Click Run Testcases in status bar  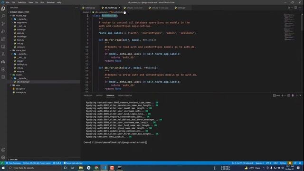pos(14,163)
